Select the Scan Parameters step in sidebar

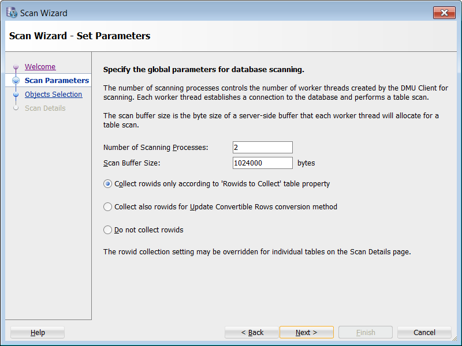[x=57, y=81]
